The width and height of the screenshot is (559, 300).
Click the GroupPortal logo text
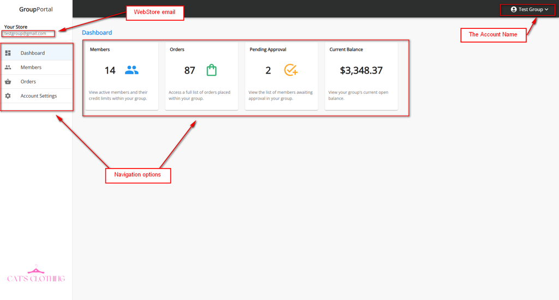click(36, 9)
